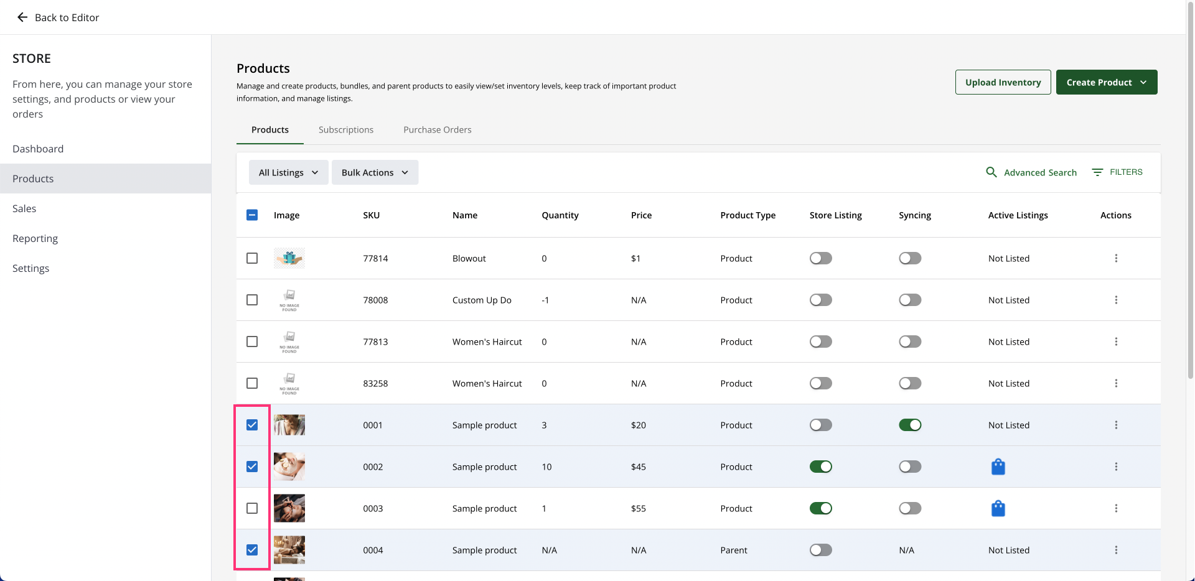Enable Store Listing toggle for Blowout
The width and height of the screenshot is (1195, 581).
click(820, 258)
